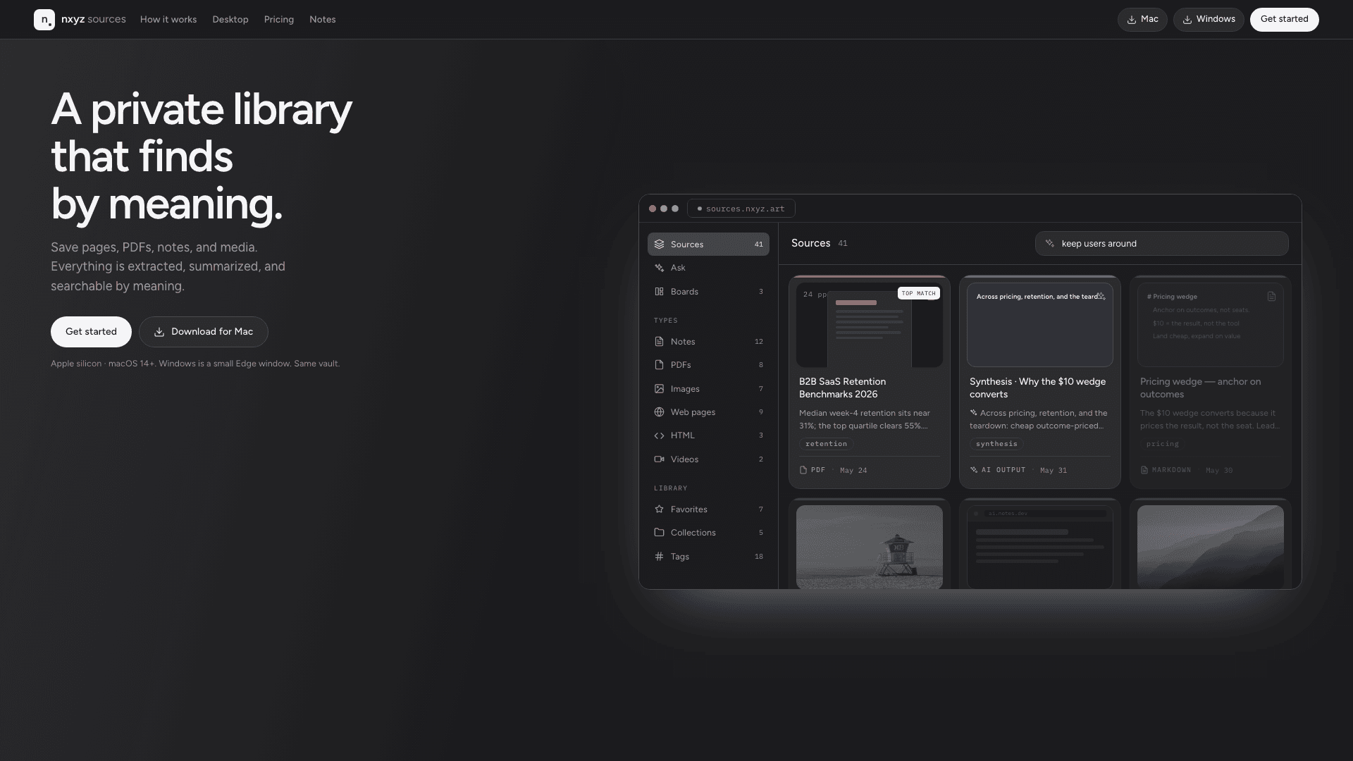Click the search sparkle icon
1353x761 pixels.
(x=1050, y=244)
